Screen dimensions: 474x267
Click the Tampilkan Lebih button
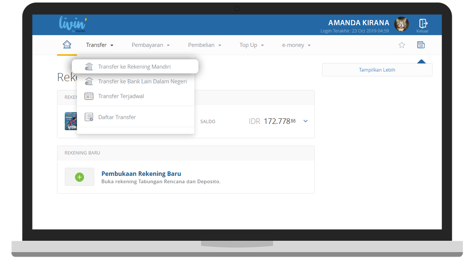377,70
